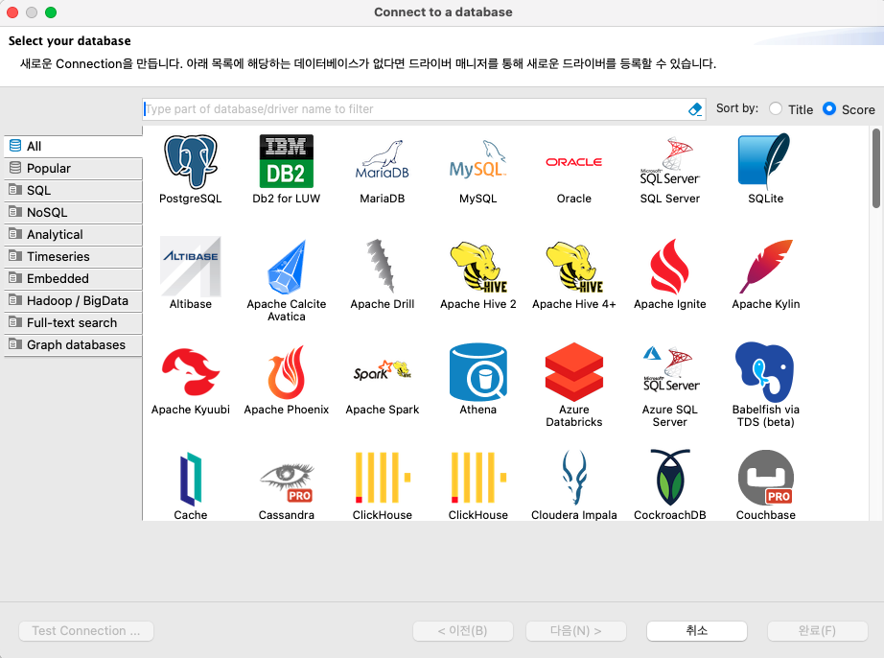Choose the Couchbase PRO icon
Image resolution: width=884 pixels, height=658 pixels.
766,477
